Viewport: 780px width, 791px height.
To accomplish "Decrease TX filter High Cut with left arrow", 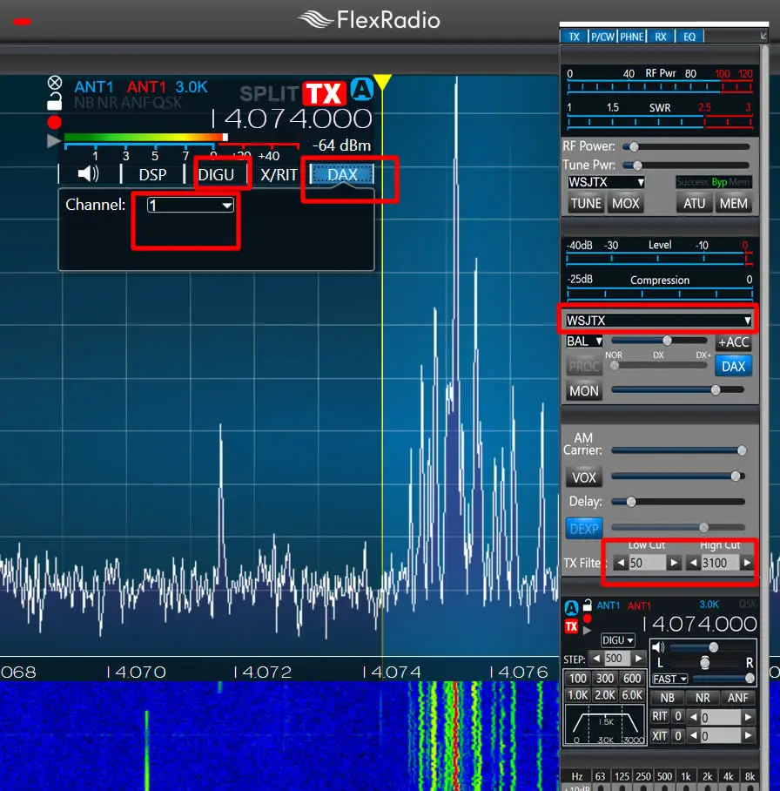I will 694,563.
